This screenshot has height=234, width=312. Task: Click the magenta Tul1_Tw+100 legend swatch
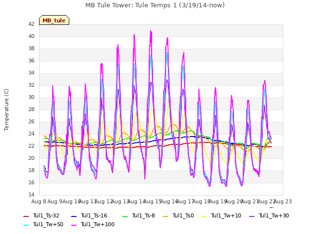point(74,225)
